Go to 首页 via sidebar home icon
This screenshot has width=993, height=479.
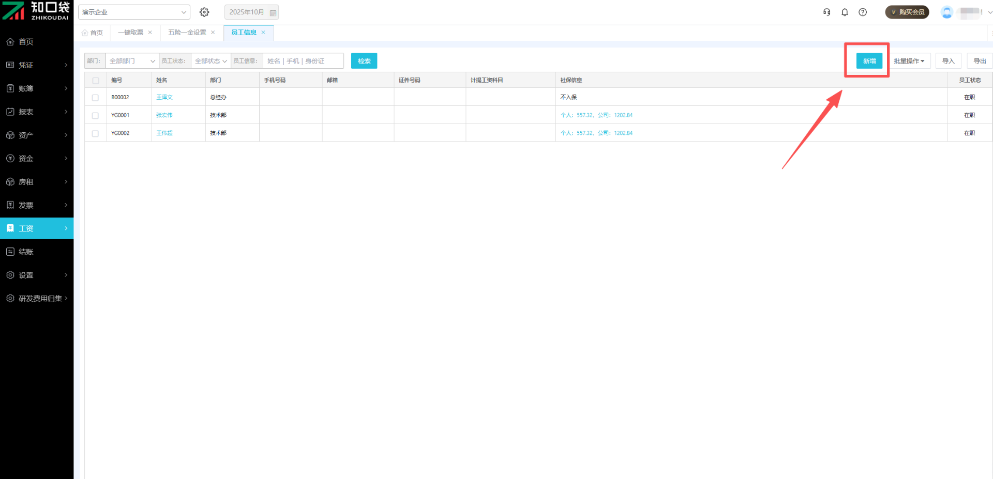[x=10, y=42]
